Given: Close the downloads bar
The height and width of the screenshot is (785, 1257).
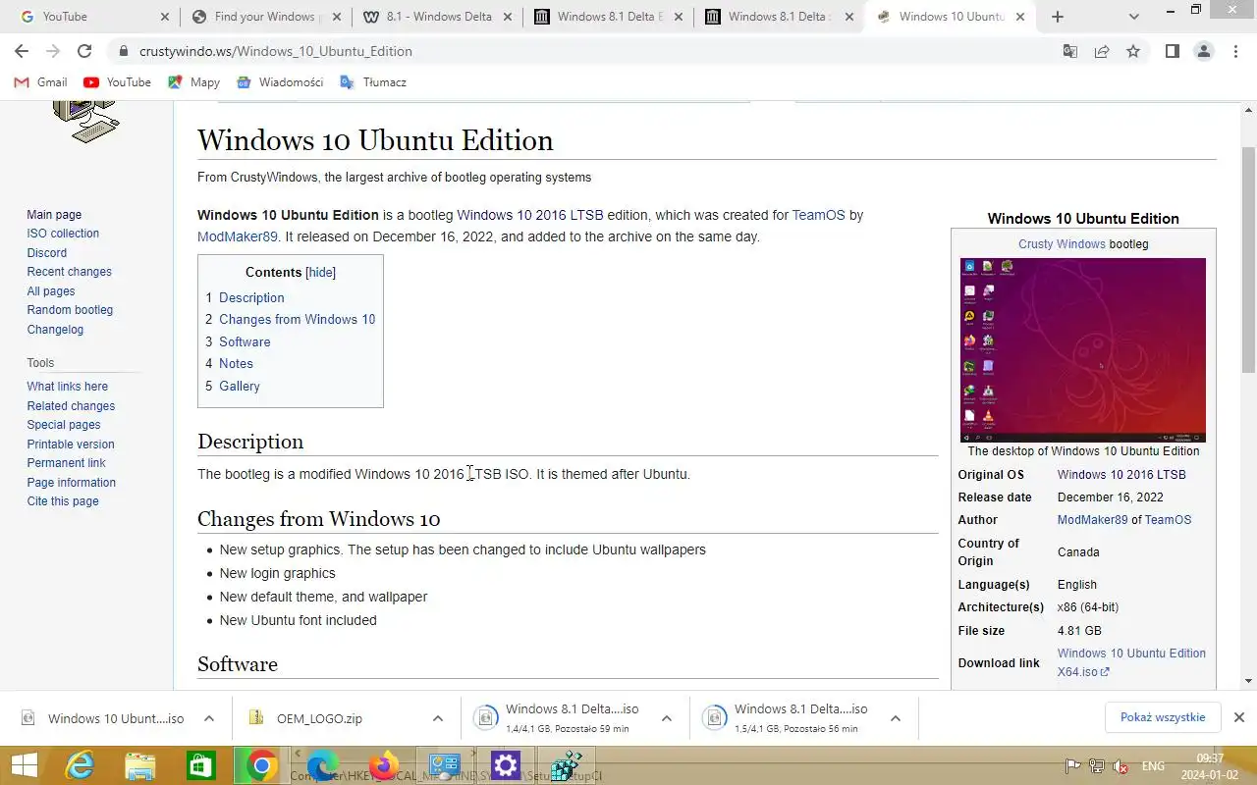Looking at the screenshot, I should [1239, 717].
